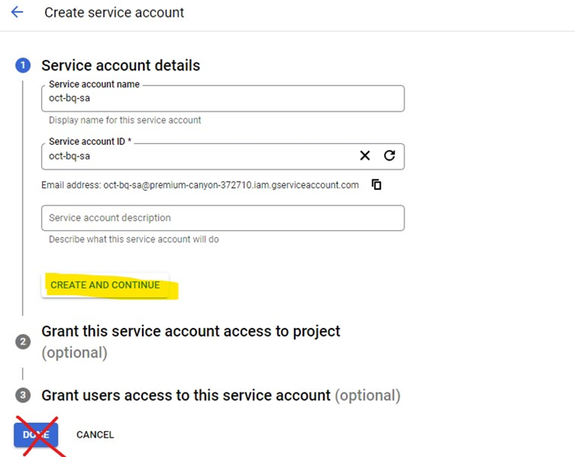Click the step 1 number circle
Screen dimensions: 575x457
(x=23, y=65)
